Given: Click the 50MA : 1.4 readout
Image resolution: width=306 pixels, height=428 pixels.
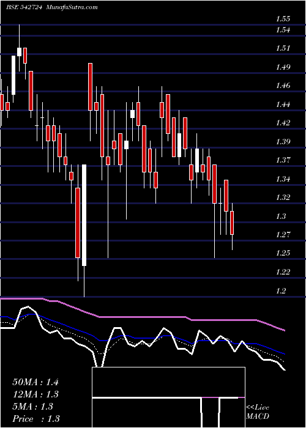Looking at the screenshot, I should coord(35,382).
